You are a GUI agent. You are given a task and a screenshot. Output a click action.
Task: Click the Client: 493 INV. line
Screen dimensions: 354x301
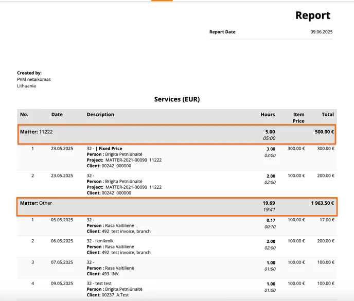pyautogui.click(x=103, y=274)
